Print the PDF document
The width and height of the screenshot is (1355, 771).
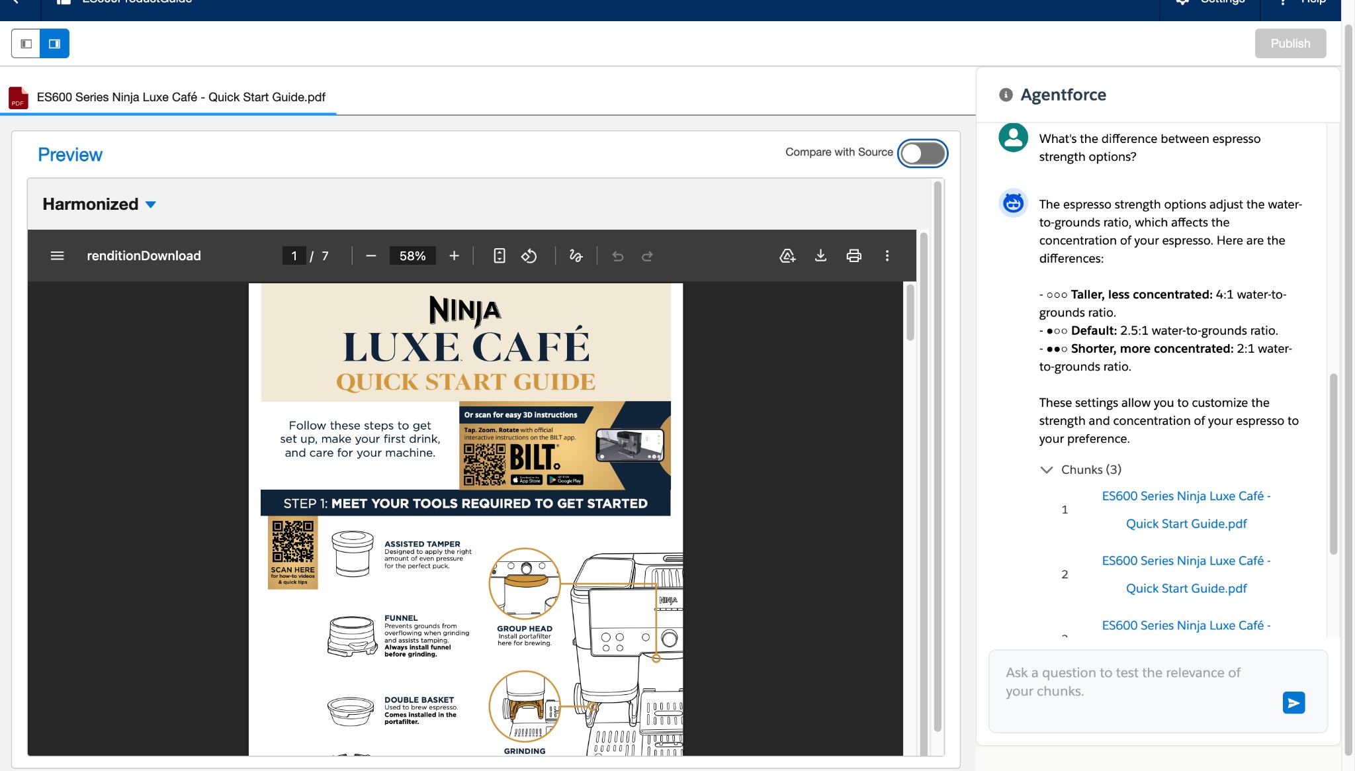[854, 255]
